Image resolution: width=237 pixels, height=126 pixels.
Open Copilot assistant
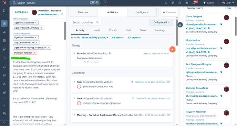point(209,3)
